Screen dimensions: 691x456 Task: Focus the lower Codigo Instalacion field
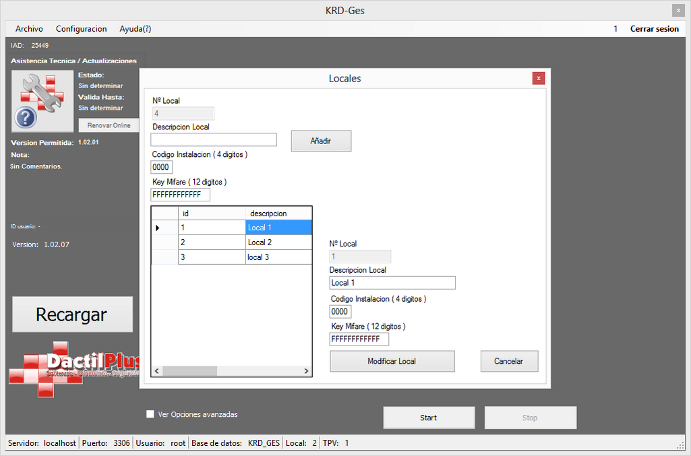pos(340,312)
